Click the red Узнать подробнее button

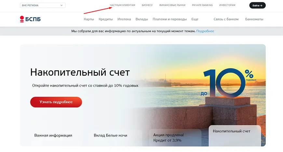point(56,102)
